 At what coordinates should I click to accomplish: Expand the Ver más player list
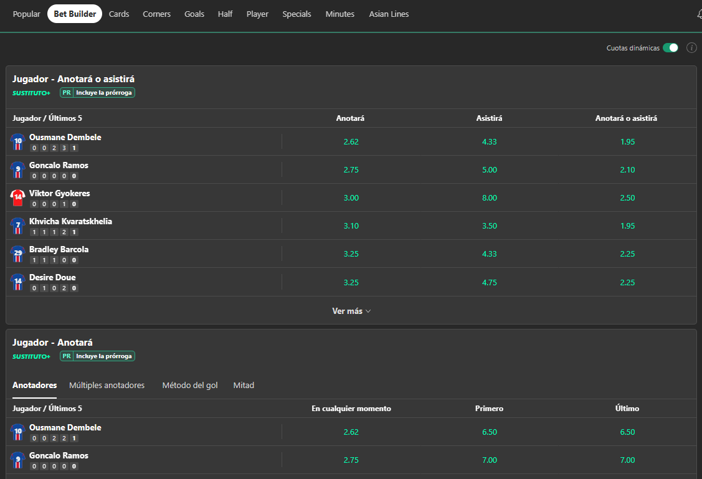351,311
